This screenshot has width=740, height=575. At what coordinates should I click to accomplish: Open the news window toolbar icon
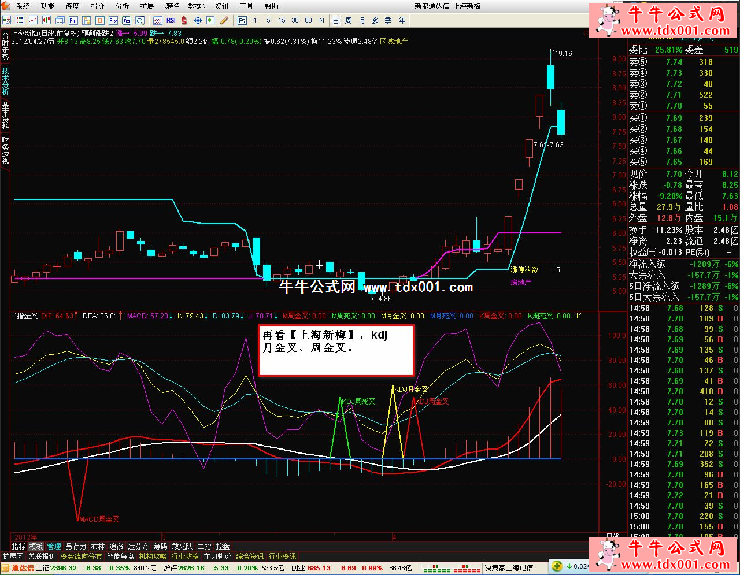60,20
